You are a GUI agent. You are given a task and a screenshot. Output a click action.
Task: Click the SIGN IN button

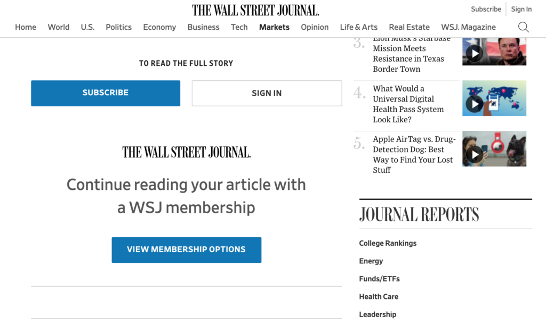[267, 93]
